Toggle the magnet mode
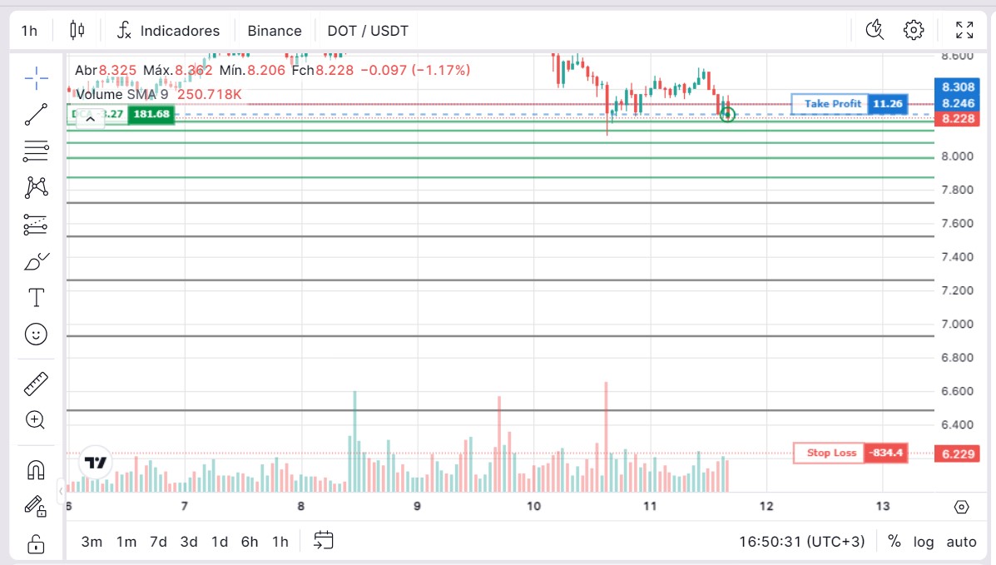This screenshot has height=565, width=996. (x=36, y=470)
